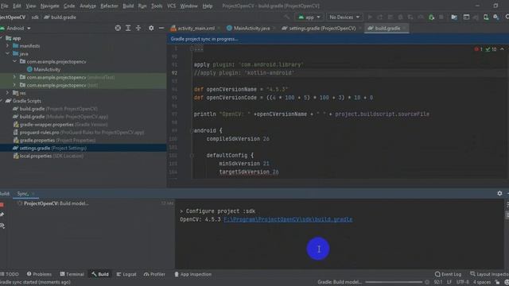Open the App Inspection tool window
The width and height of the screenshot is (509, 286).
click(x=192, y=274)
